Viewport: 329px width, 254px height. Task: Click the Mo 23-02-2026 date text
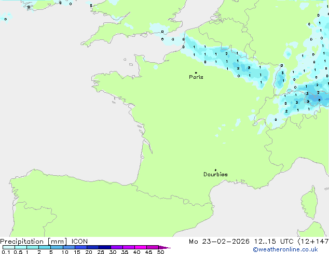(x=219, y=242)
